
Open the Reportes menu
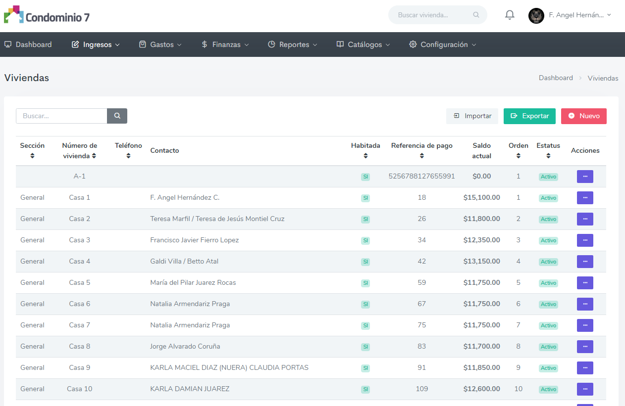pyautogui.click(x=292, y=45)
